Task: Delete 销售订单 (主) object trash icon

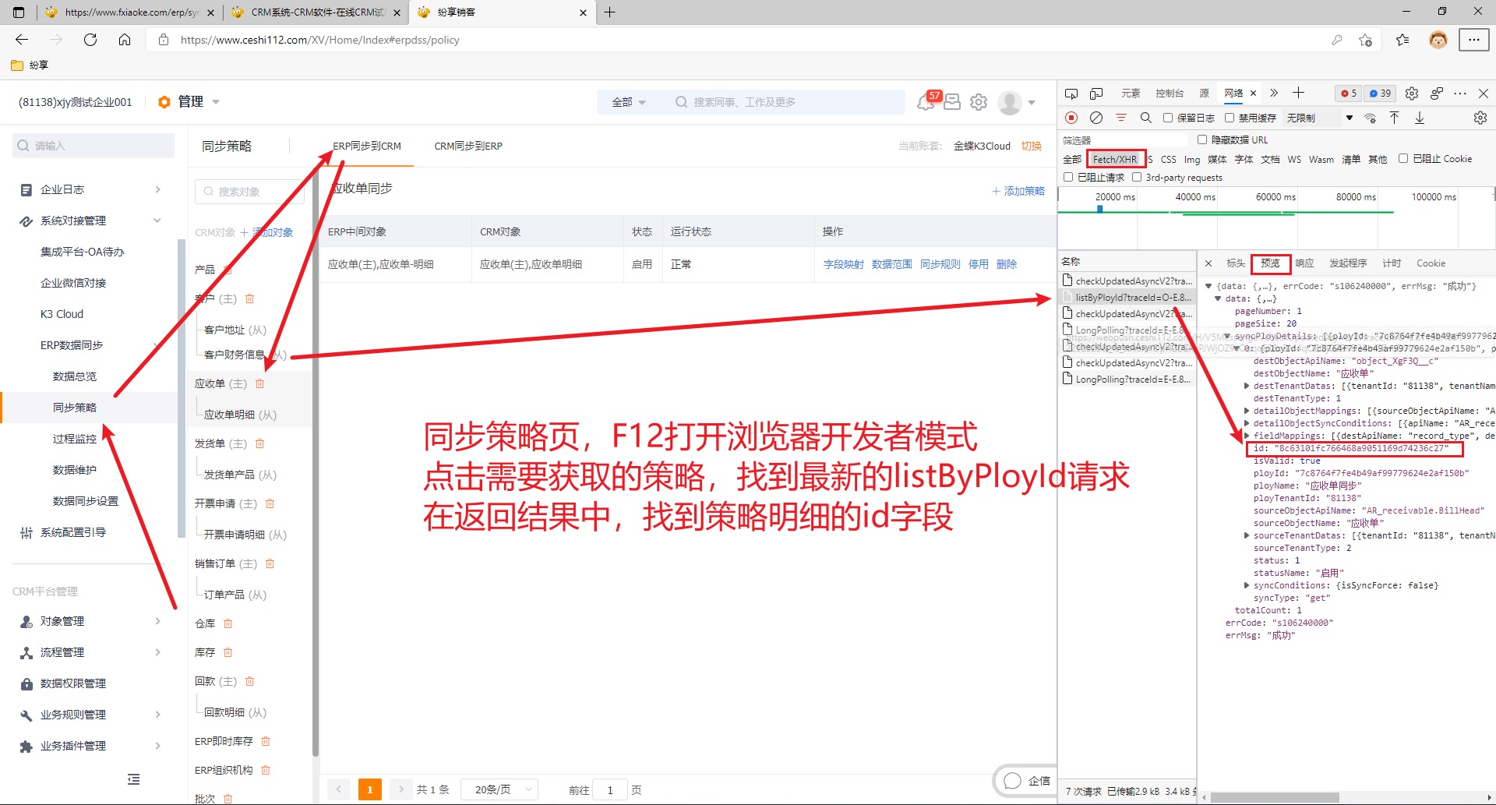Action: pyautogui.click(x=270, y=563)
